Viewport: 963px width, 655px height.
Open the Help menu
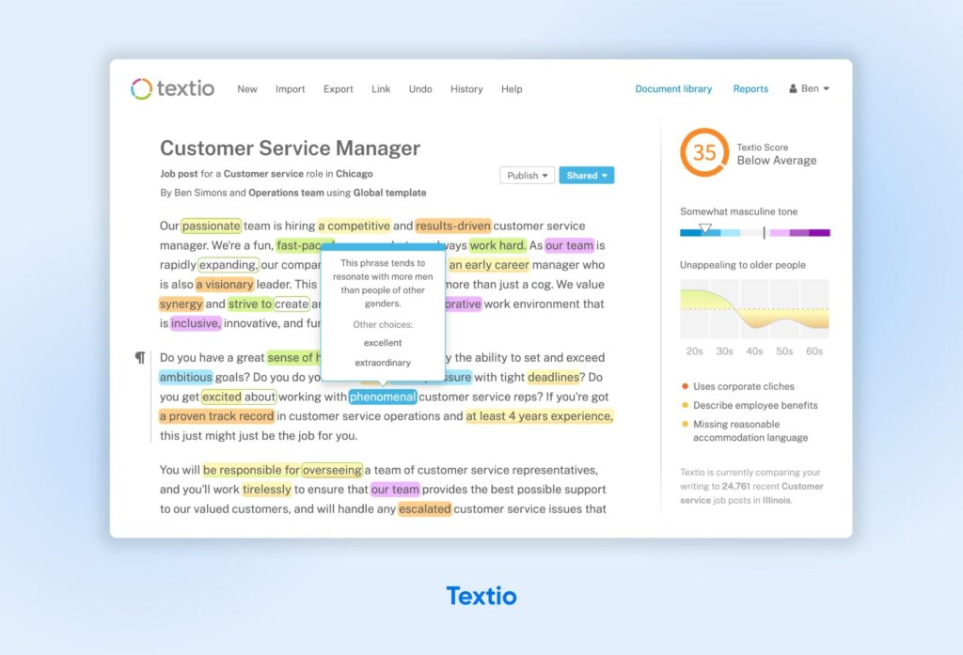512,89
